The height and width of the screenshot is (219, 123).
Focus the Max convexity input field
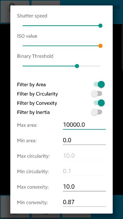(x=84, y=187)
